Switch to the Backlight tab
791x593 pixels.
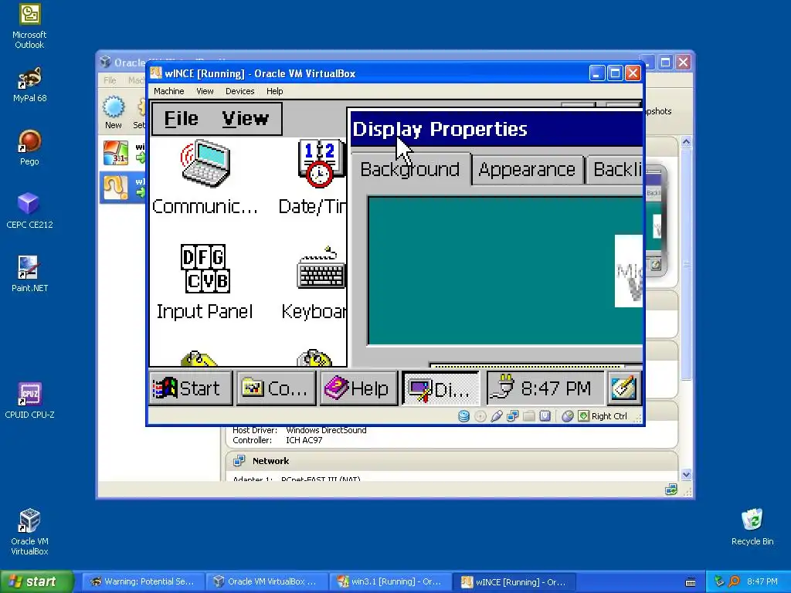pos(615,169)
